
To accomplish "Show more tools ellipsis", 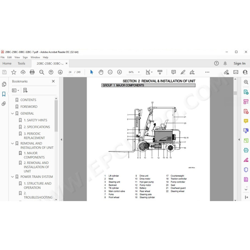I will point(207,72).
